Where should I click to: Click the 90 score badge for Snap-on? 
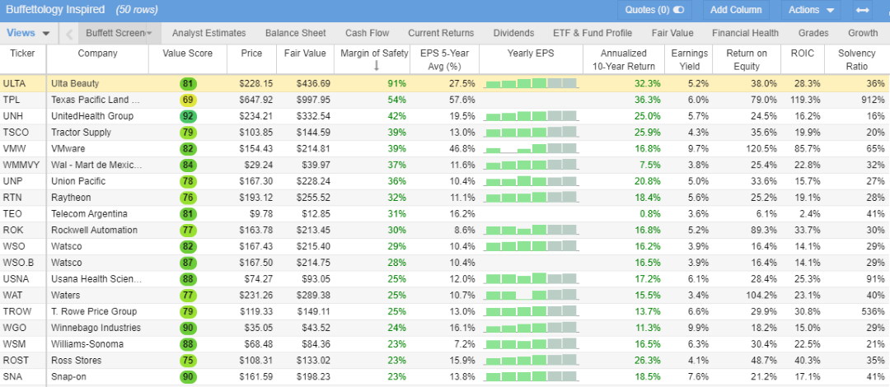pyautogui.click(x=188, y=377)
